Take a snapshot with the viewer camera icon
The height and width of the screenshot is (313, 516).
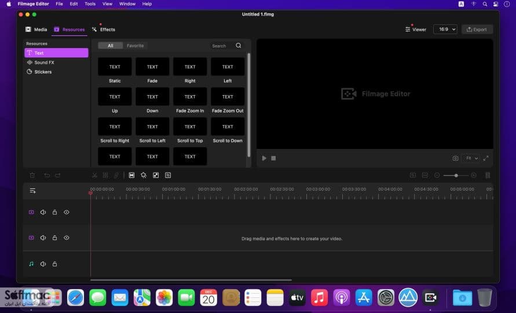point(455,158)
